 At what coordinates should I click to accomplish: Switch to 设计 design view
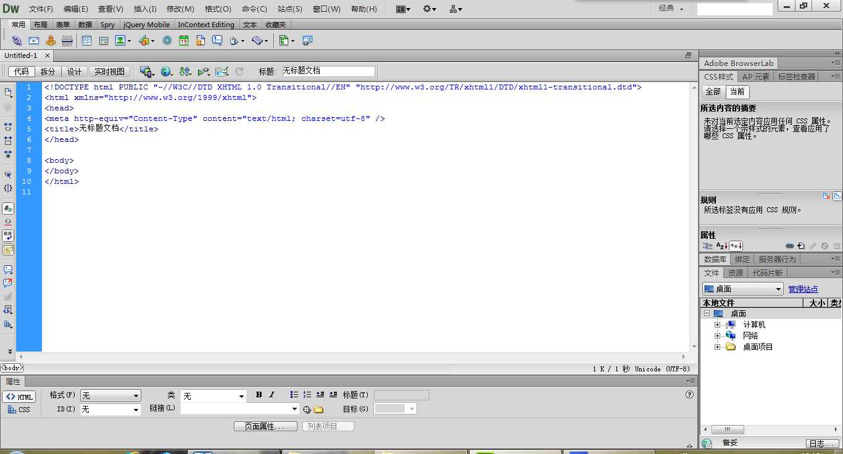coord(75,72)
